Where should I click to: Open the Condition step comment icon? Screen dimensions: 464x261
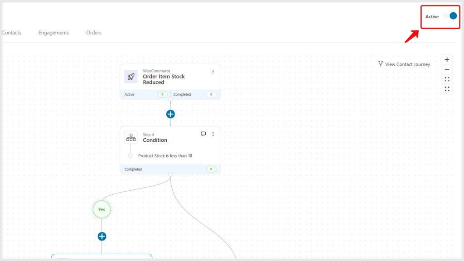pos(203,134)
